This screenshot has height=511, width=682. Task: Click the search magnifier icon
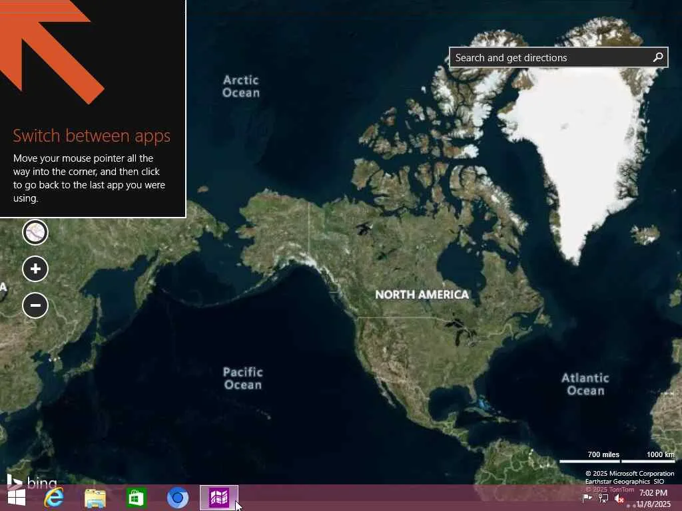pos(658,57)
